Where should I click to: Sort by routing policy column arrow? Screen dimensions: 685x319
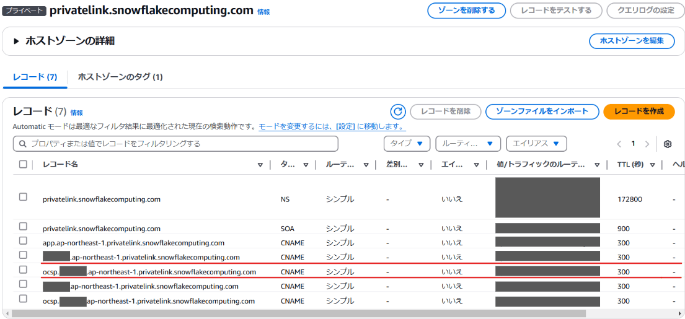click(x=366, y=165)
